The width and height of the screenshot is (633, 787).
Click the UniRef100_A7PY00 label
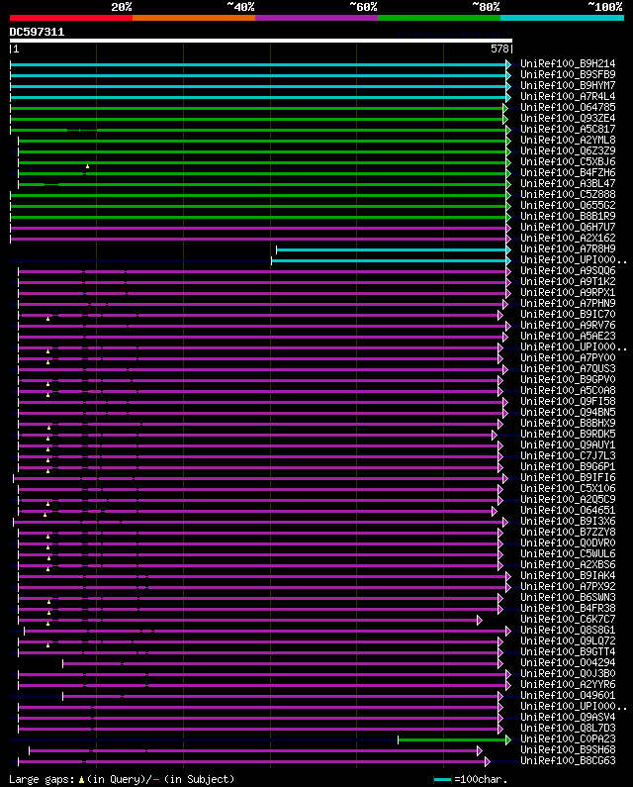coord(568,358)
